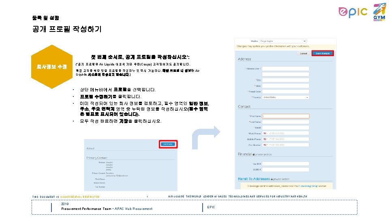Click the Financial section lock icon
The width and height of the screenshot is (389, 218).
(254, 155)
